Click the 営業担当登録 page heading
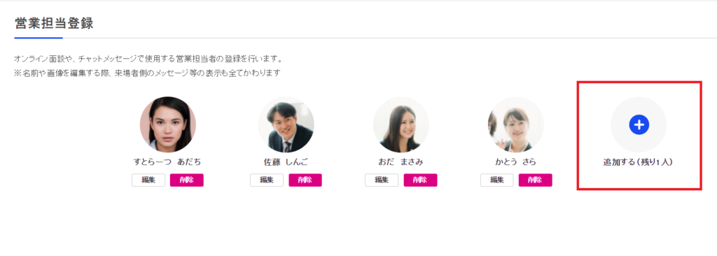 pyautogui.click(x=54, y=24)
